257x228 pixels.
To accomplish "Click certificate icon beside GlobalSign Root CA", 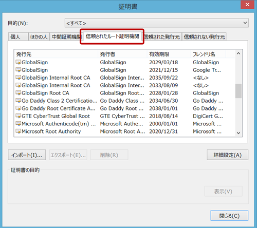I will click(19, 93).
